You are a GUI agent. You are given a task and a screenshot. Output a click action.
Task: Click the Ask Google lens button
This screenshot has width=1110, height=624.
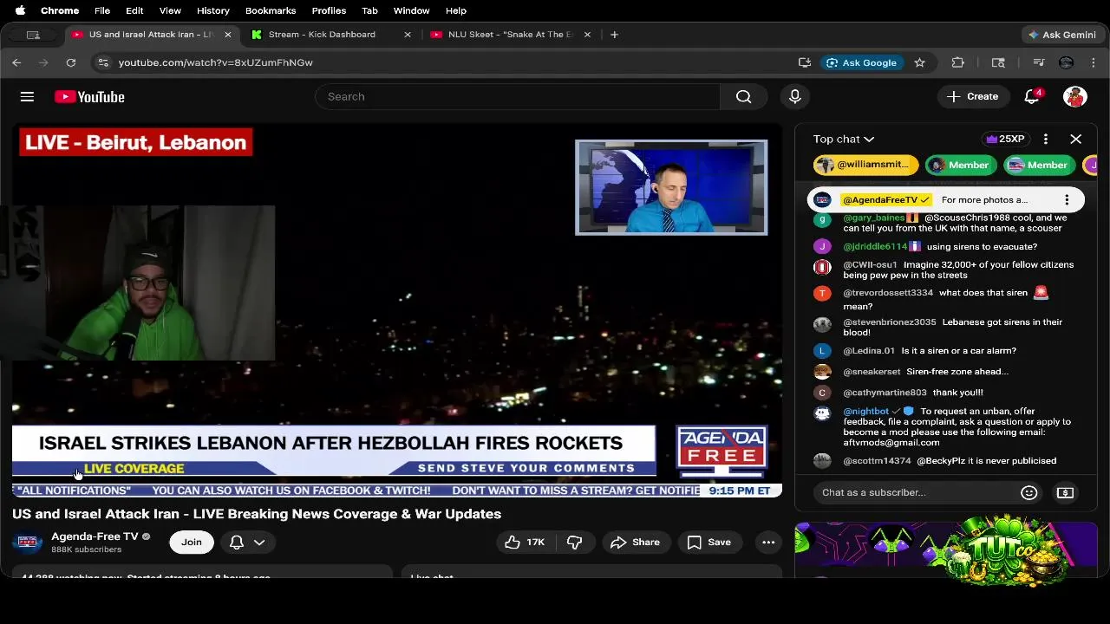pyautogui.click(x=861, y=62)
